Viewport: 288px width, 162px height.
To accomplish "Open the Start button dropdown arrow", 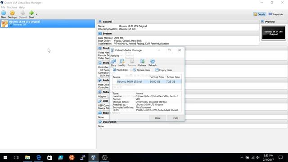I will (x=36, y=14).
